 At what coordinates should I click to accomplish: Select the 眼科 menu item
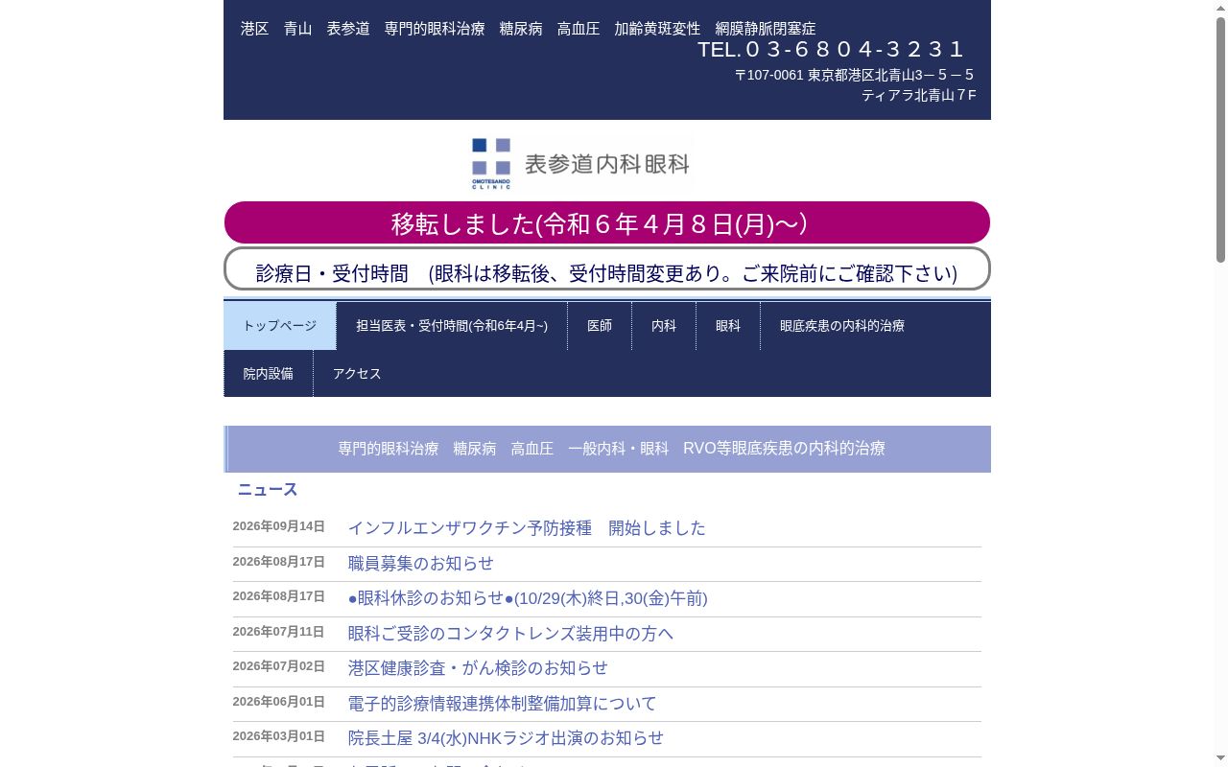click(x=728, y=326)
